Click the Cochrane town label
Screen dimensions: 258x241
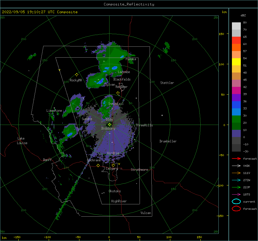pyautogui.click(x=94, y=160)
